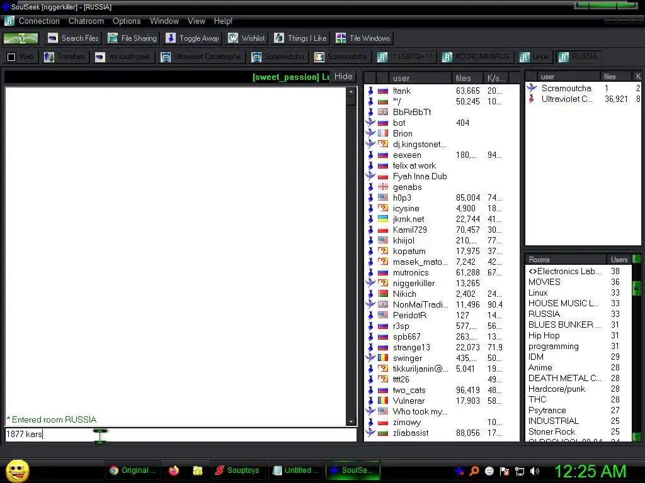Open the Connection menu
Image resolution: width=645 pixels, height=483 pixels.
pos(39,21)
